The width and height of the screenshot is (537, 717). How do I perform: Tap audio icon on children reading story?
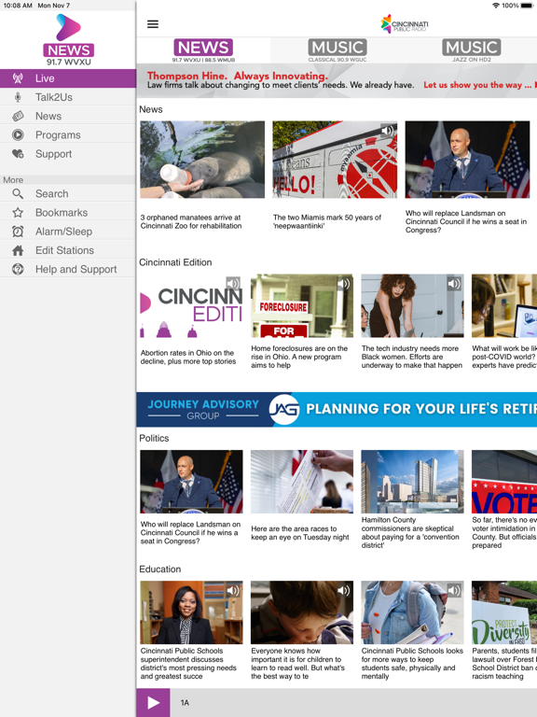click(x=343, y=591)
